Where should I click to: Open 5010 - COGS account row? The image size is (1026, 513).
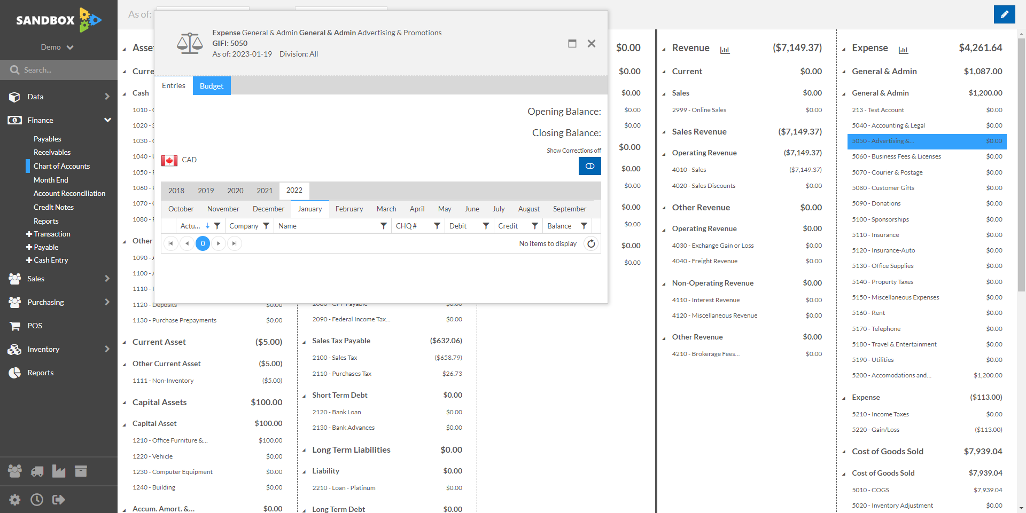(927, 490)
